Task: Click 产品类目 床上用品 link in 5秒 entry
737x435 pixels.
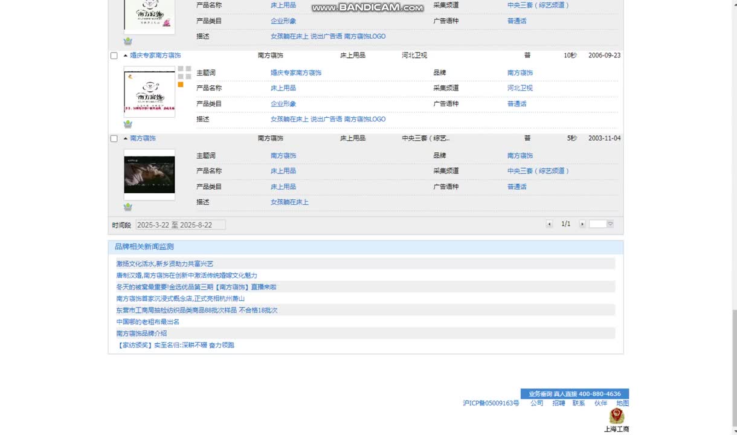Action: point(283,187)
